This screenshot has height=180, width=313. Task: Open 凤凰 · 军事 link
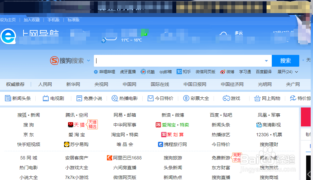pos(269,115)
